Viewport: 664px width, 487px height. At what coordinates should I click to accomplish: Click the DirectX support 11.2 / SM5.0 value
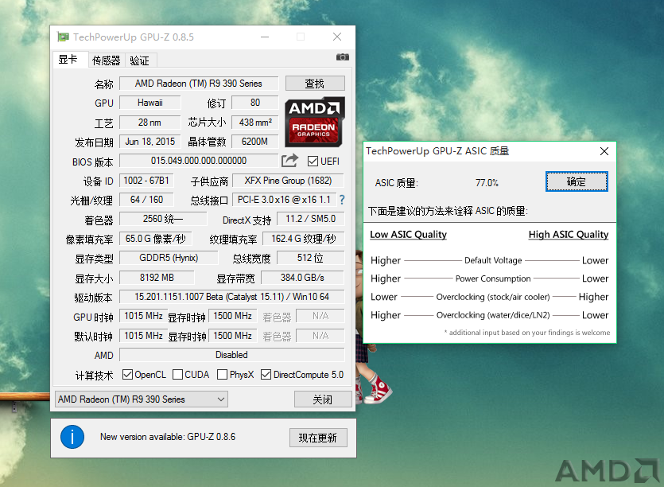click(x=311, y=219)
